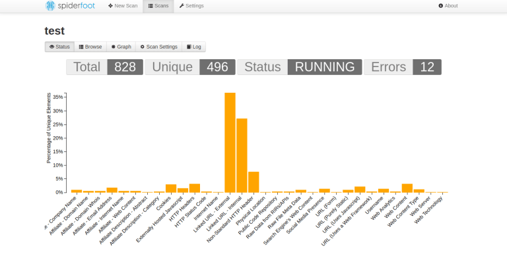The width and height of the screenshot is (507, 260).
Task: Click the Web Analytics axis label
Action: click(383, 208)
